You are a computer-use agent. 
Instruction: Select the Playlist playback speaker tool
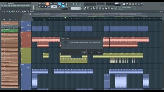25,12
